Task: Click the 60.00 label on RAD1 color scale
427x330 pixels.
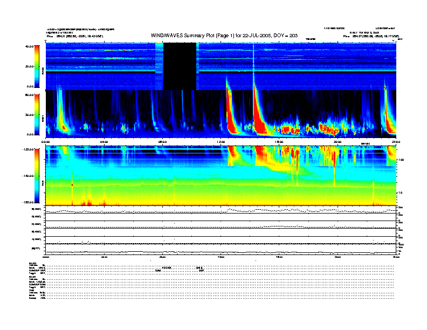Action: point(29,95)
